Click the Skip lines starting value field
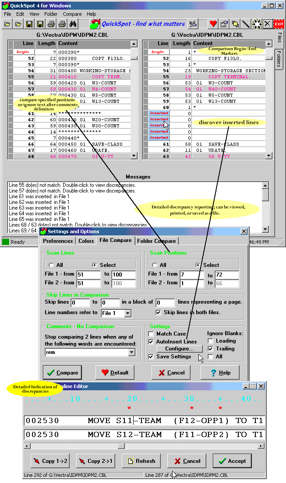Image resolution: width=286 pixels, height=483 pixels. [x=80, y=303]
